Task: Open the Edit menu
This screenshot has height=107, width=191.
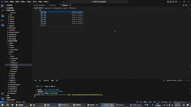Action: pos(12,2)
